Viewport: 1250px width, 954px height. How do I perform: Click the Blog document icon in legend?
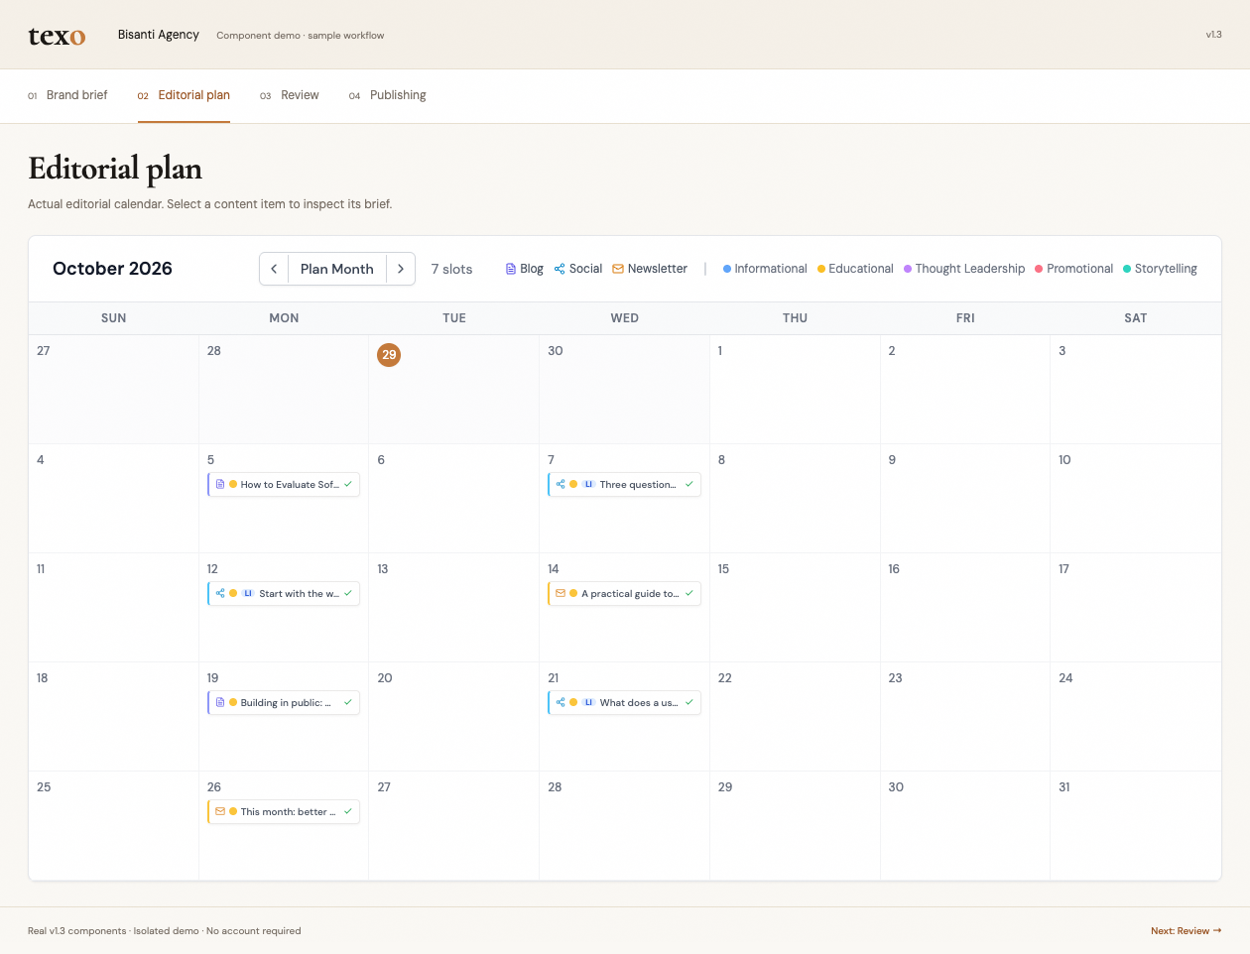point(511,269)
